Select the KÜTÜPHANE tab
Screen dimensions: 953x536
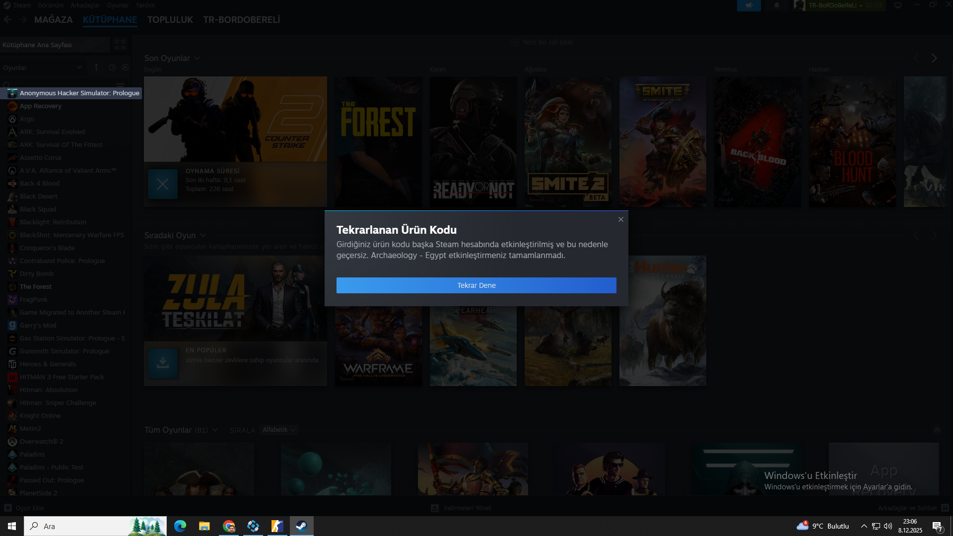click(x=110, y=20)
